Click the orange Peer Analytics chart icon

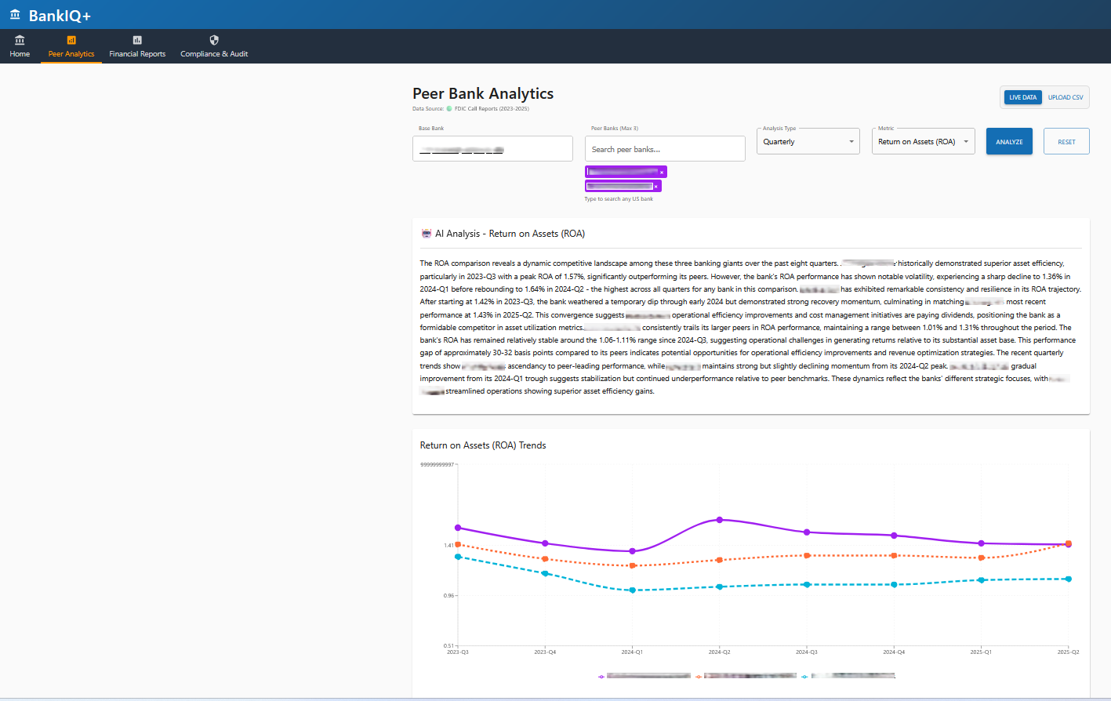(x=71, y=40)
